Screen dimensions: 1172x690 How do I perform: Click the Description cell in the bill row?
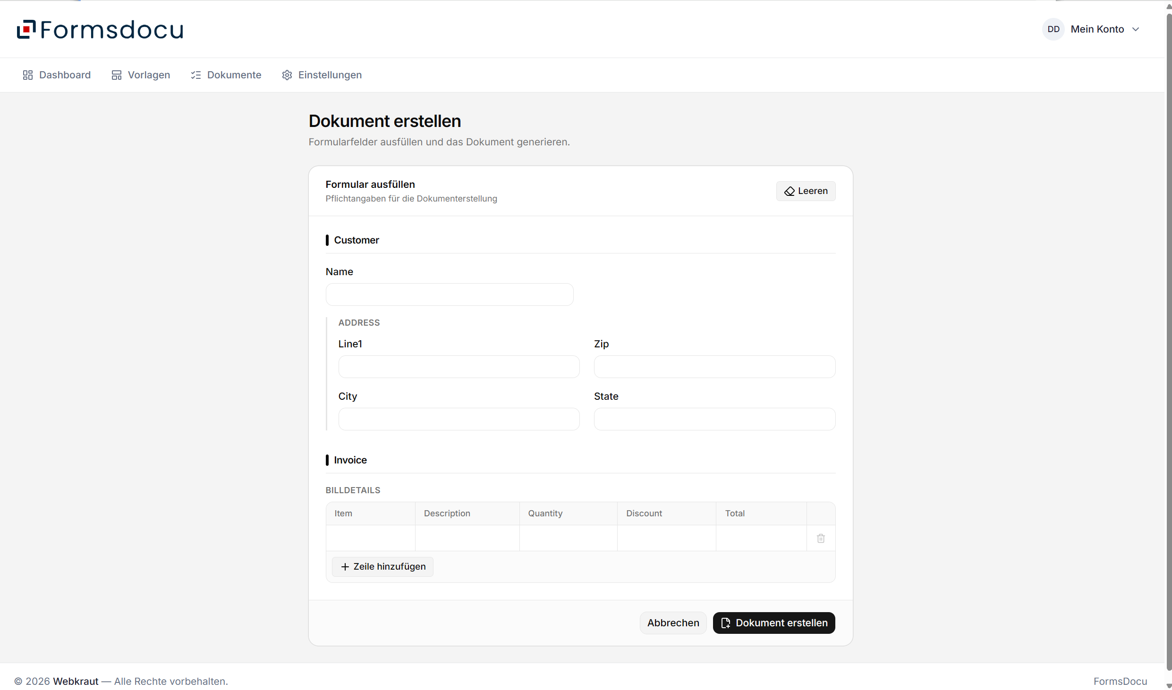tap(467, 538)
